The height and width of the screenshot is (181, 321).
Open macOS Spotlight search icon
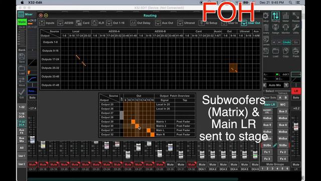290,3
